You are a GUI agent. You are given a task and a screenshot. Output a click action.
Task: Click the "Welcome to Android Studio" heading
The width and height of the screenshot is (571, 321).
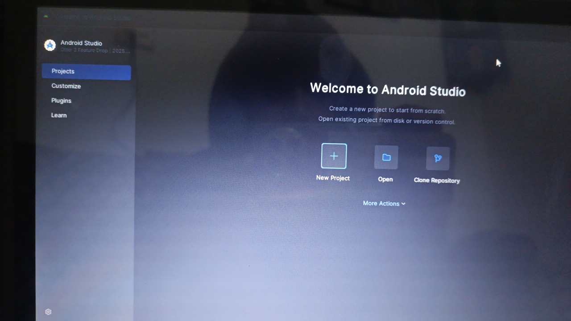388,90
